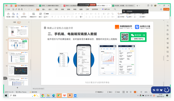The image size is (174, 101).
Task: Open the Insert ribbon tab
Action: click(x=44, y=9)
